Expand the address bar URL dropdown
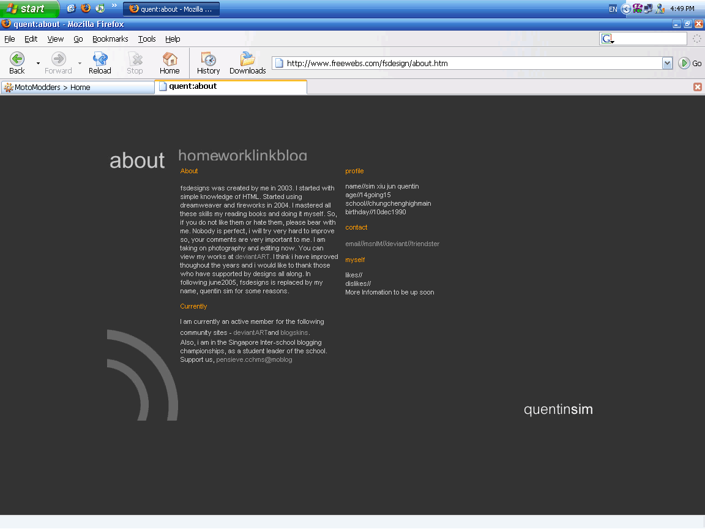 pos(667,64)
